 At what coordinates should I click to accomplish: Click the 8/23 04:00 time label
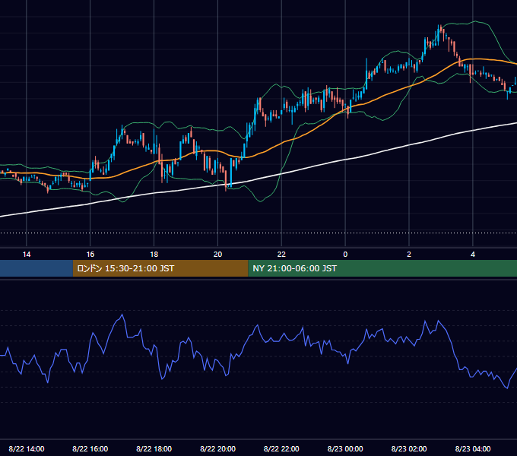pyautogui.click(x=473, y=448)
